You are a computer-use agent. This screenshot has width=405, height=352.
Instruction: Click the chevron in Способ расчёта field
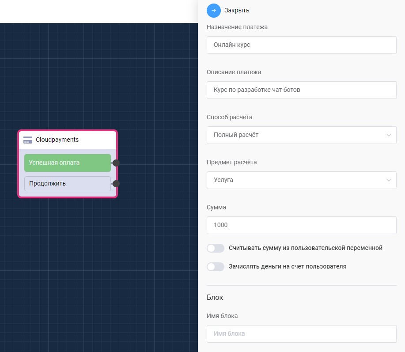pyautogui.click(x=389, y=135)
